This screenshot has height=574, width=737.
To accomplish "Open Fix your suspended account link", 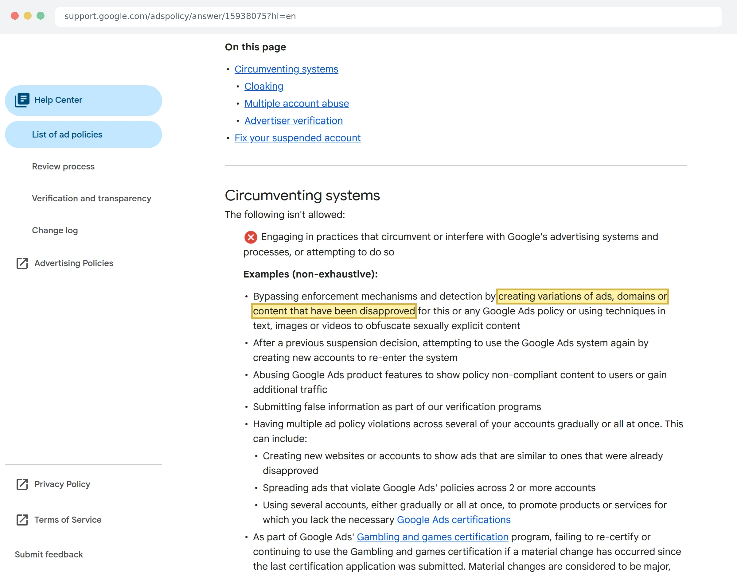I will click(297, 138).
